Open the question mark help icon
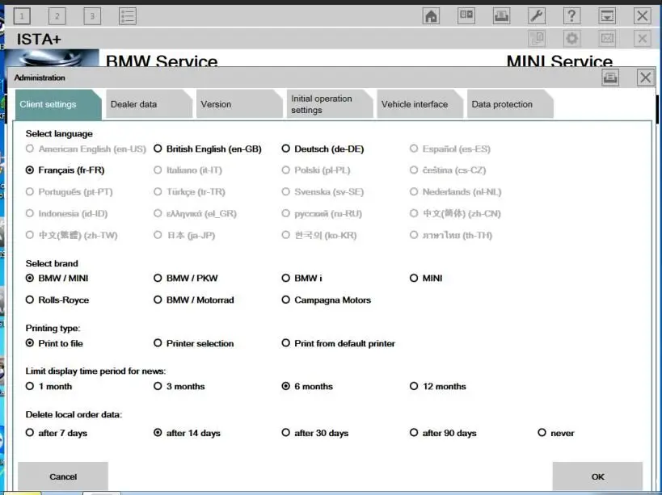 click(x=571, y=16)
